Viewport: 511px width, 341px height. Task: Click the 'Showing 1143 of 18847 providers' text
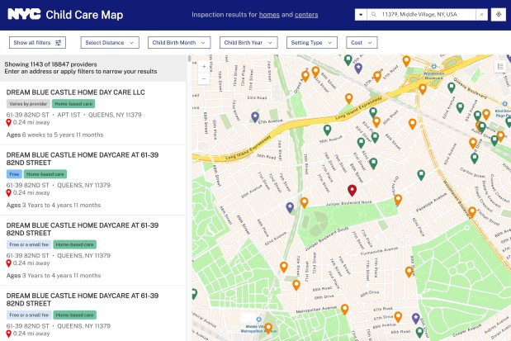point(50,64)
